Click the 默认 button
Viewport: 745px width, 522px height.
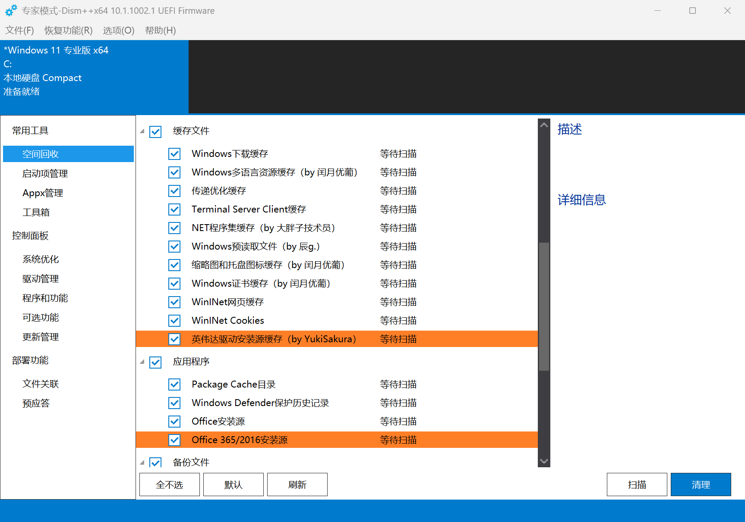tap(234, 484)
